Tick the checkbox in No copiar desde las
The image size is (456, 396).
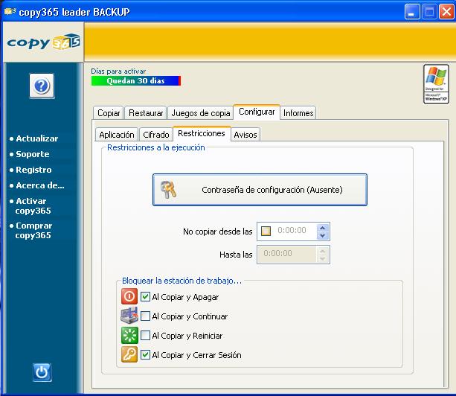[266, 231]
